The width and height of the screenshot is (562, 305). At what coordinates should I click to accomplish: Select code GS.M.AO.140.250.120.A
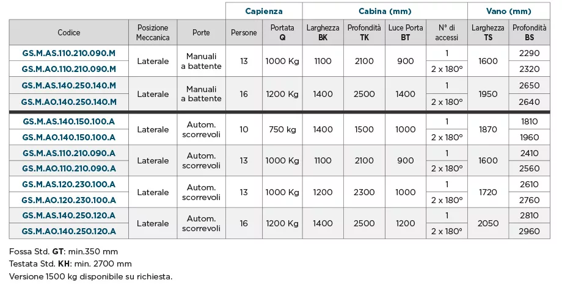click(68, 231)
